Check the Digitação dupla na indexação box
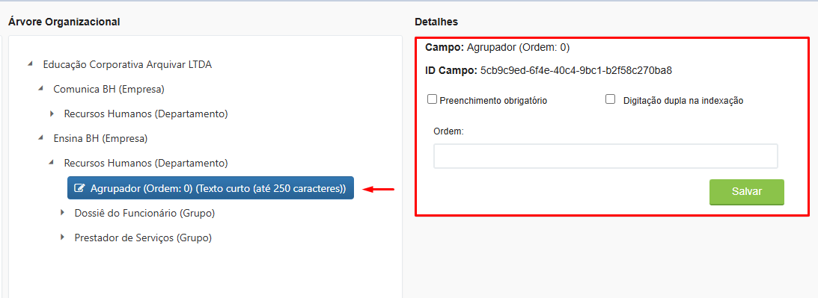The width and height of the screenshot is (818, 298). pos(611,99)
